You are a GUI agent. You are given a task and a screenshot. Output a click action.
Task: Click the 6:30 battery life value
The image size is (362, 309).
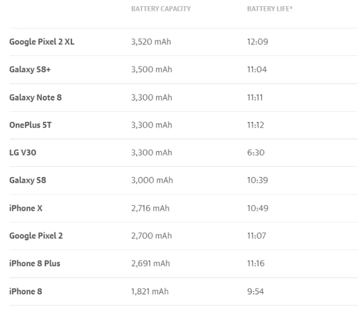pos(255,153)
